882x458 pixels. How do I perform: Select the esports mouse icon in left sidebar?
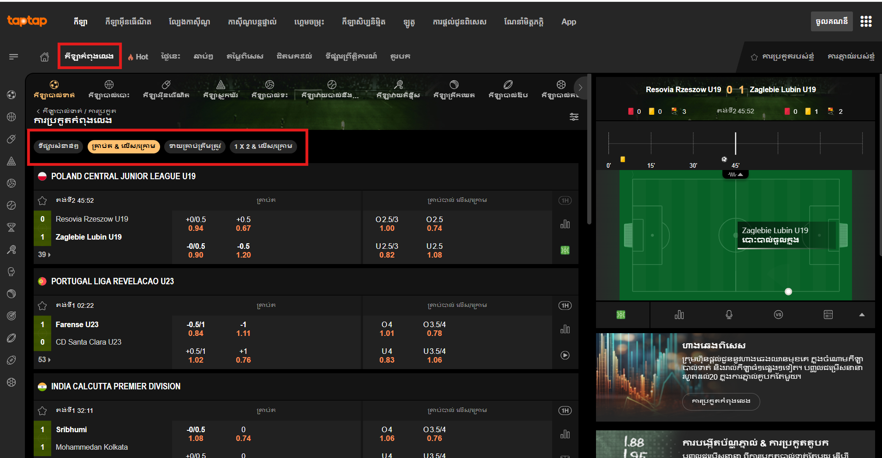point(12,139)
